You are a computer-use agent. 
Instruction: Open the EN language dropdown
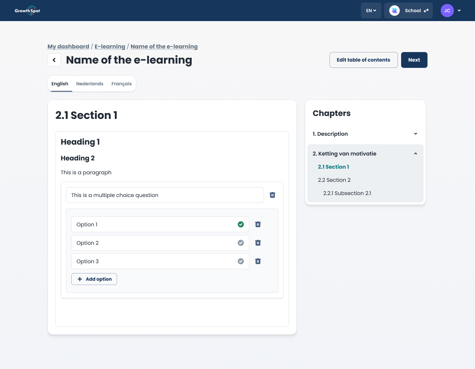371,11
